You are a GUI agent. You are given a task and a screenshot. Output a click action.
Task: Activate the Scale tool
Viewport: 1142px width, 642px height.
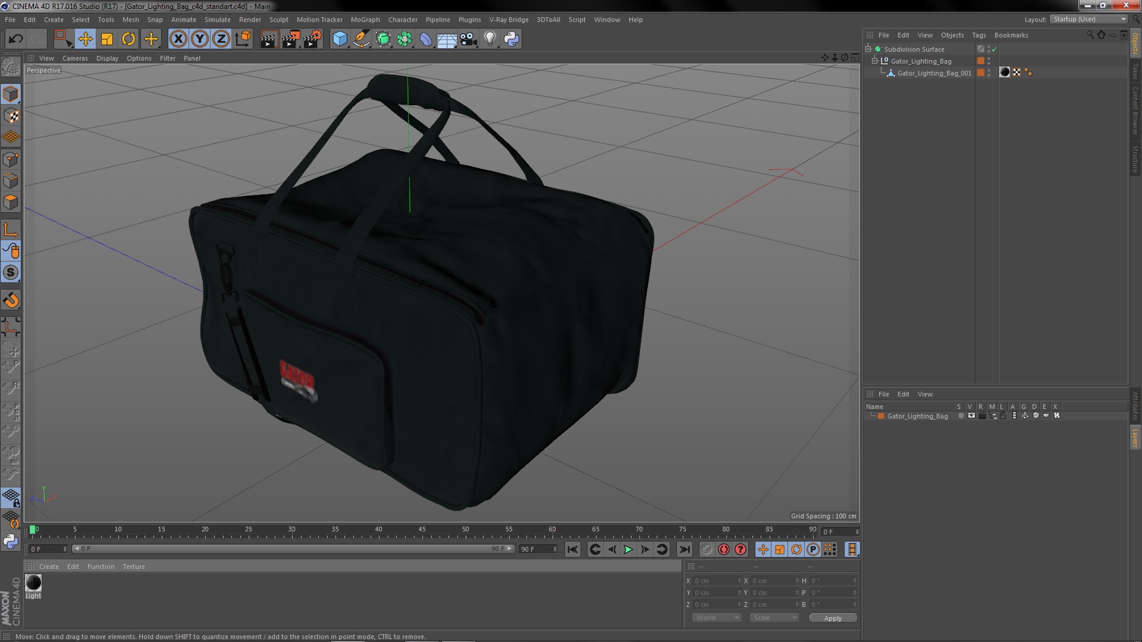pyautogui.click(x=107, y=39)
